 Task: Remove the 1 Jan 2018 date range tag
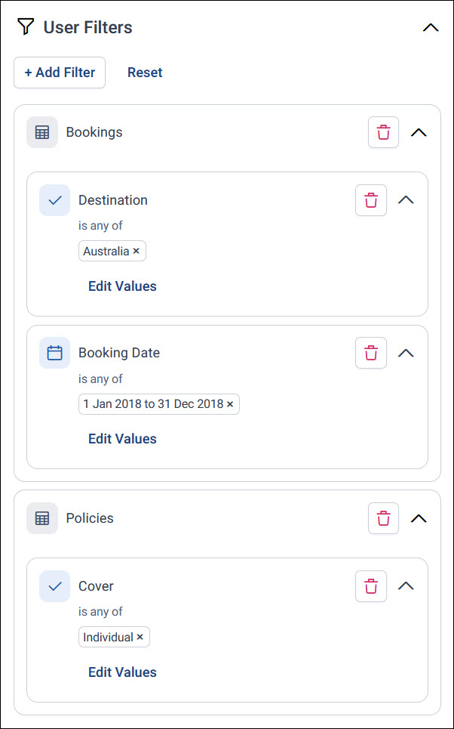pyautogui.click(x=230, y=404)
